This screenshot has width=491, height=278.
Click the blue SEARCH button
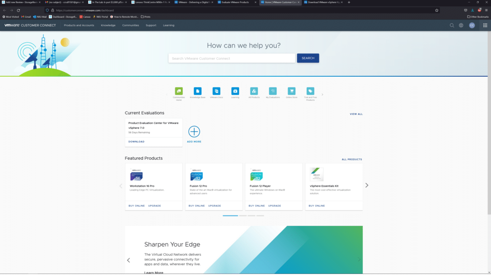point(308,58)
